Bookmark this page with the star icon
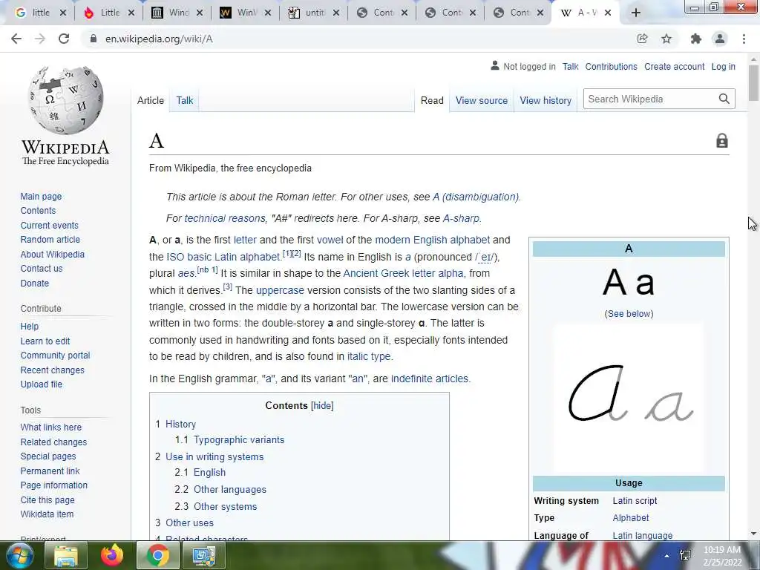Viewport: 760px width, 570px height. (666, 39)
